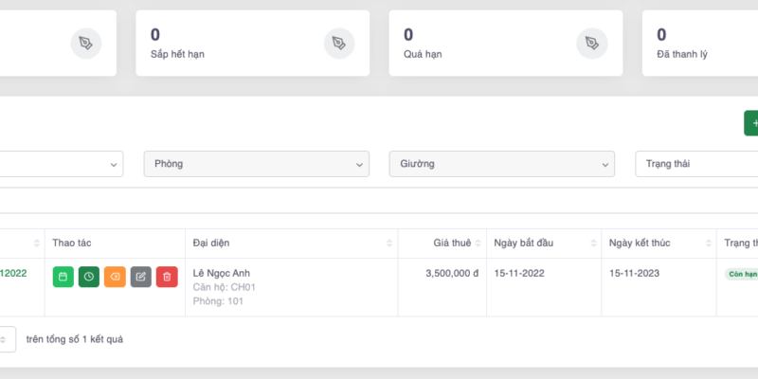
Task: Click the orange backspace-style action icon
Action: 115,277
